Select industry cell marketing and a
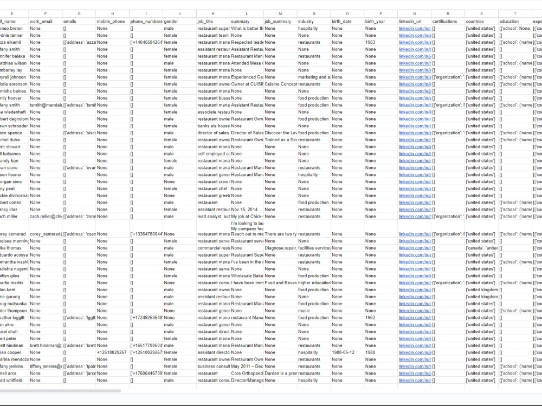 (x=313, y=77)
